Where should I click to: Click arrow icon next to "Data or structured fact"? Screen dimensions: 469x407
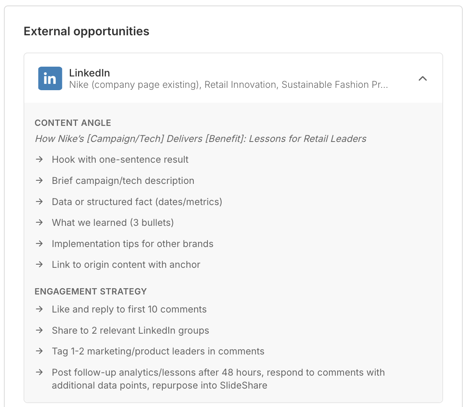click(x=39, y=202)
